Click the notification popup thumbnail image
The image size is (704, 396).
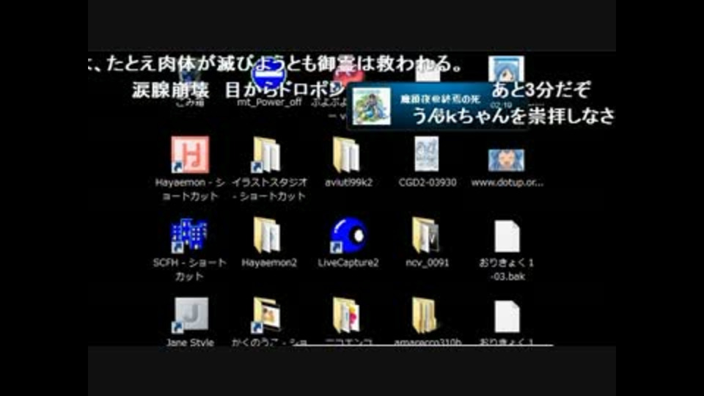371,106
